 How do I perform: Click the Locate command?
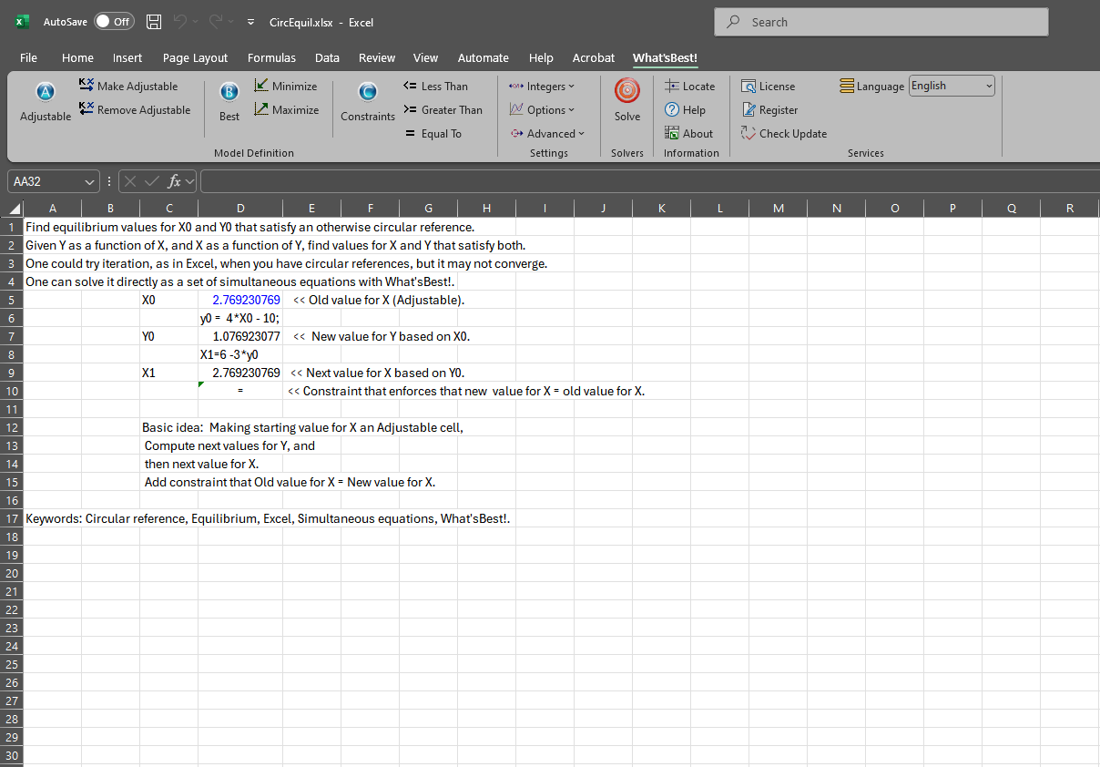click(x=690, y=86)
